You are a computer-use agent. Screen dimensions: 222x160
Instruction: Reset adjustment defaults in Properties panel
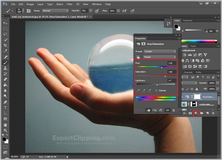tap(161, 110)
